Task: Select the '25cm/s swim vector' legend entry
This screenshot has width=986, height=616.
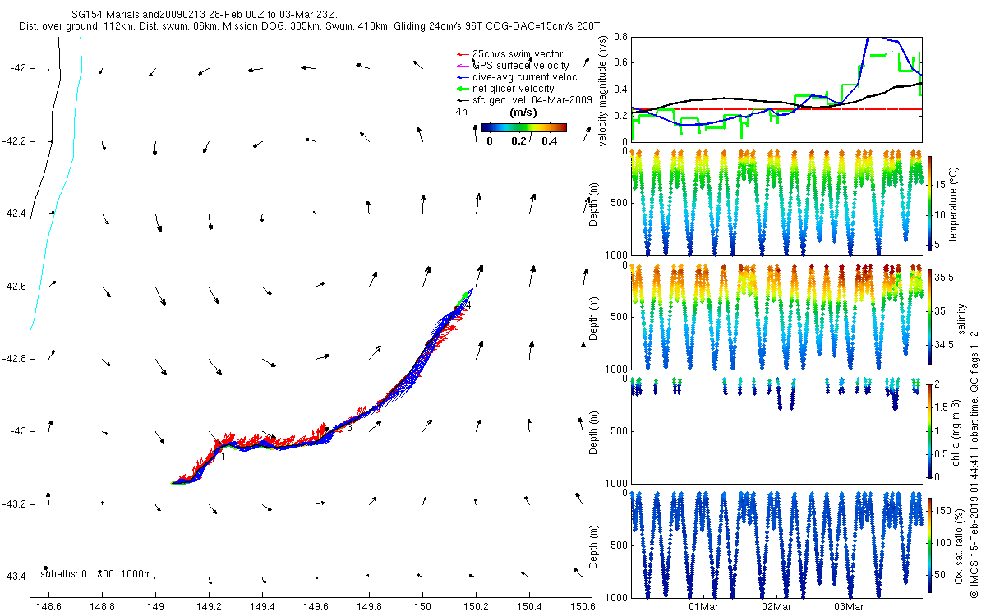Action: coord(516,54)
